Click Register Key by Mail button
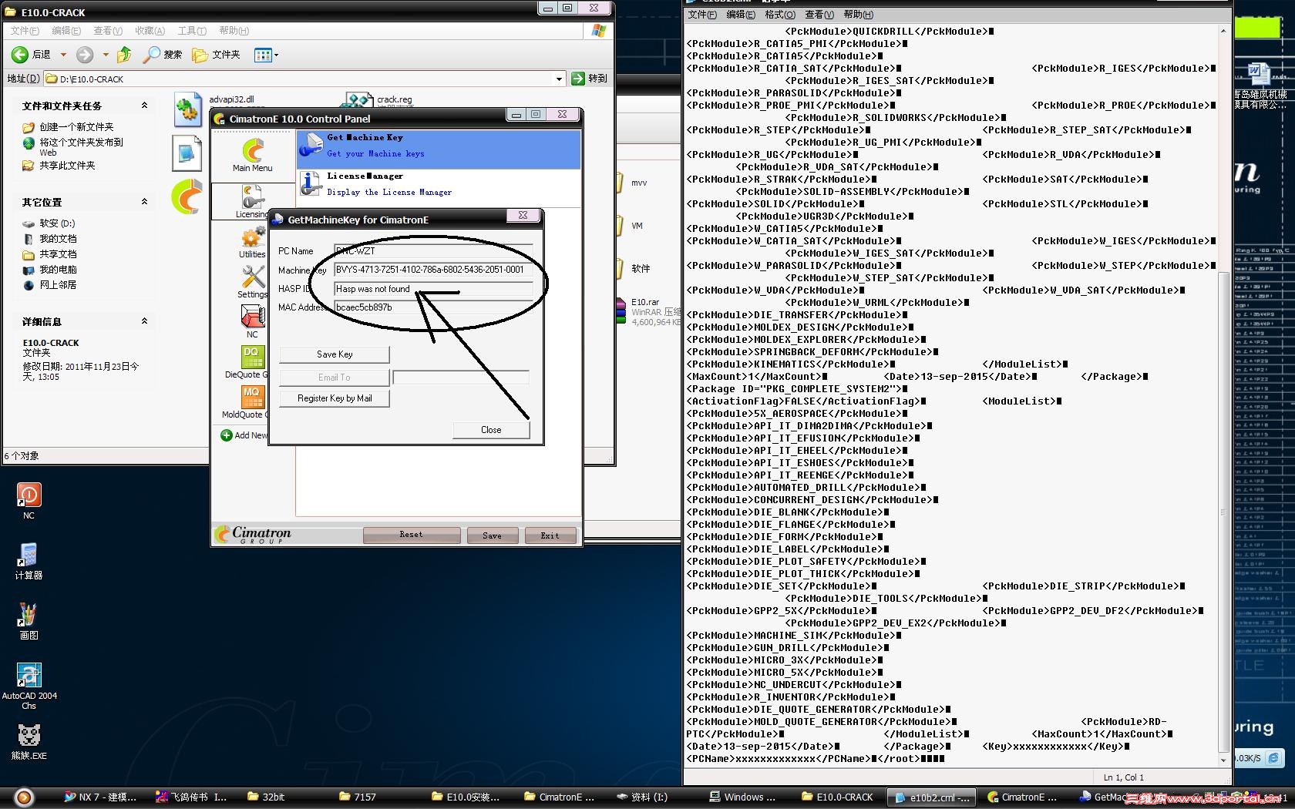The image size is (1295, 809). click(x=335, y=398)
